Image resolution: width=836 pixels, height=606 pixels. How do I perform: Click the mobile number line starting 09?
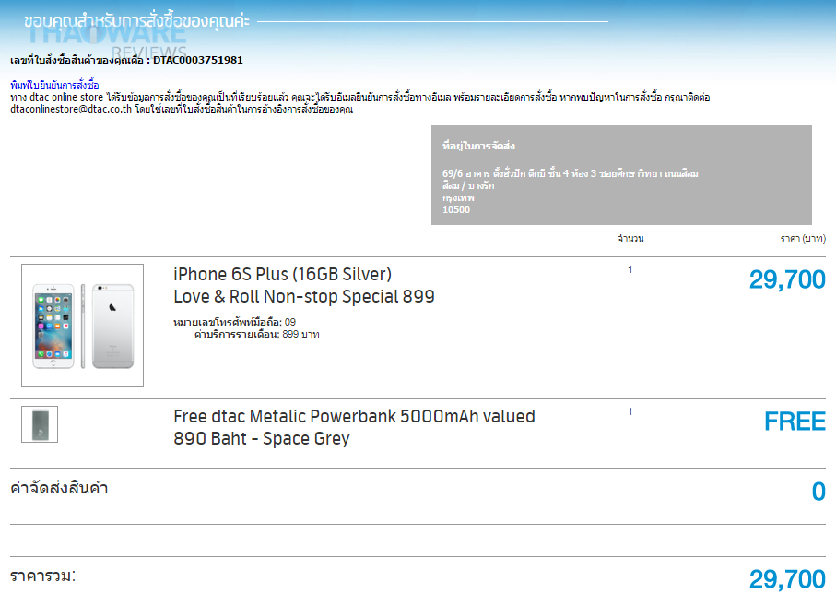coord(235,322)
